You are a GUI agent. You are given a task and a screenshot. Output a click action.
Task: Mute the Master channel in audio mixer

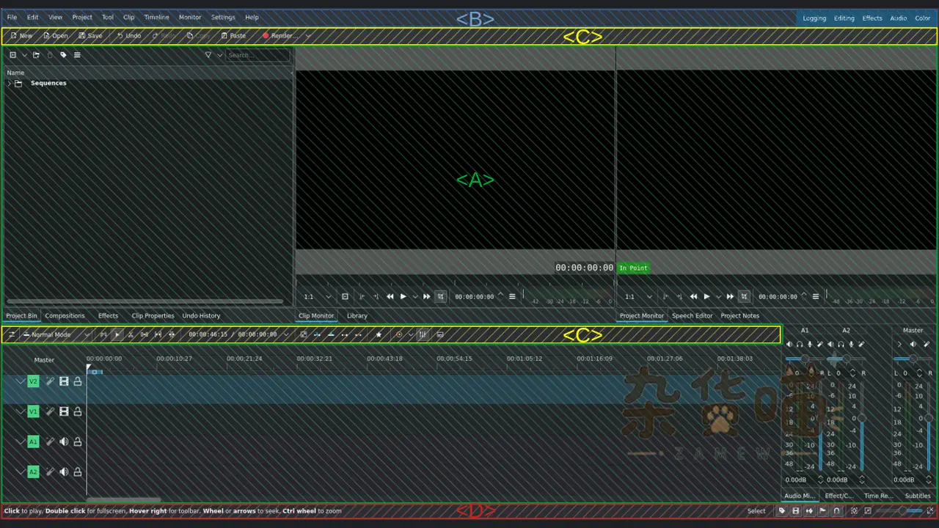(x=913, y=344)
